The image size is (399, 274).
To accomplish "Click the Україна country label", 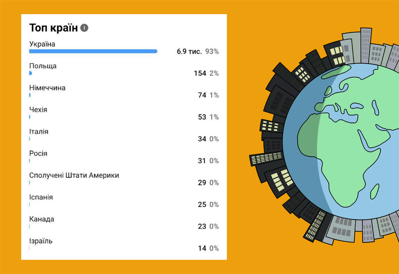I will click(42, 44).
